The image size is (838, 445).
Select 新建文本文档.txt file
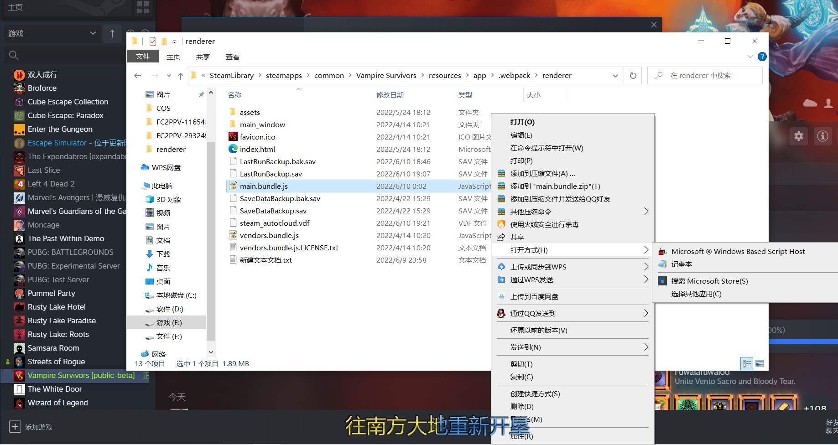pyautogui.click(x=265, y=260)
